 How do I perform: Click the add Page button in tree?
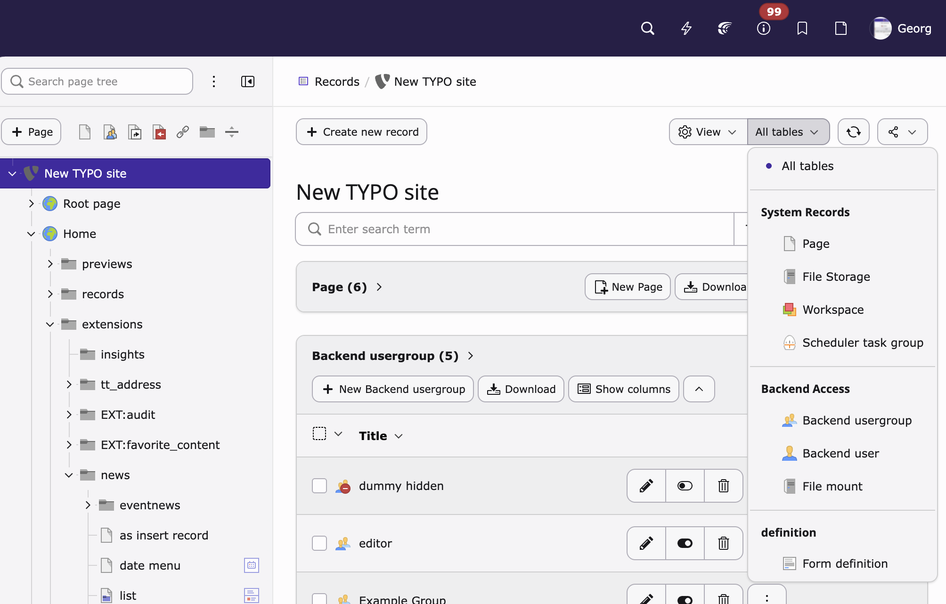click(x=31, y=132)
